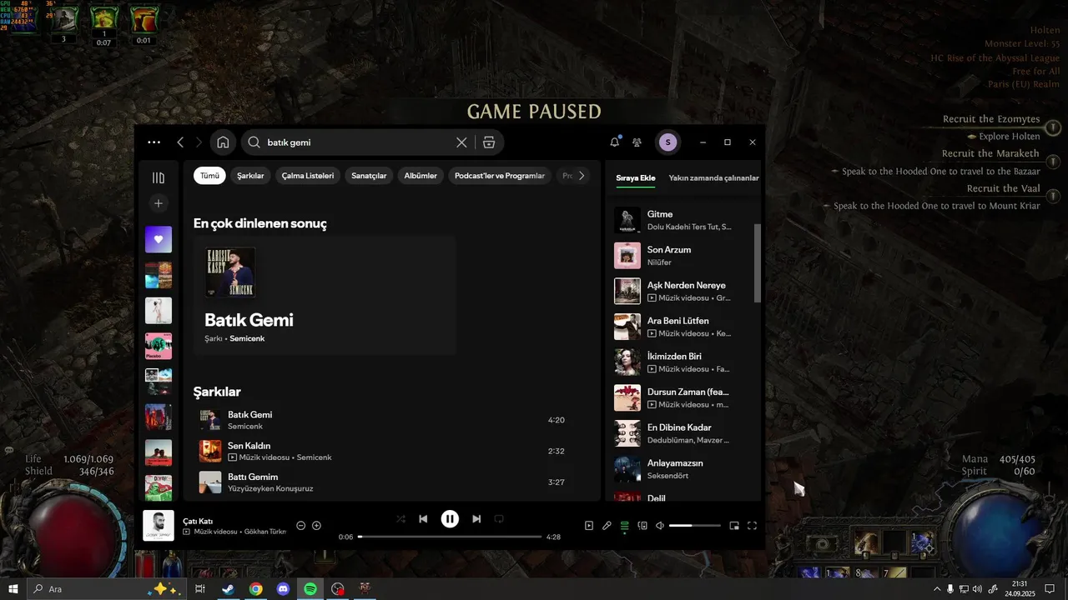Play Gitme from the queue
The height and width of the screenshot is (600, 1068).
tap(683, 220)
